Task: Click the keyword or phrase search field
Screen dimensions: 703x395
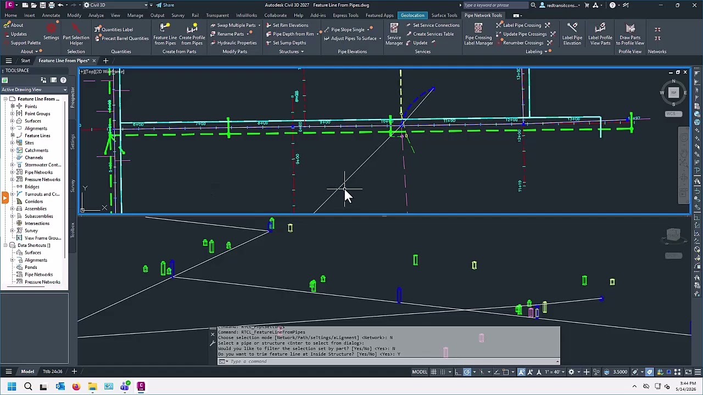Action: click(495, 5)
